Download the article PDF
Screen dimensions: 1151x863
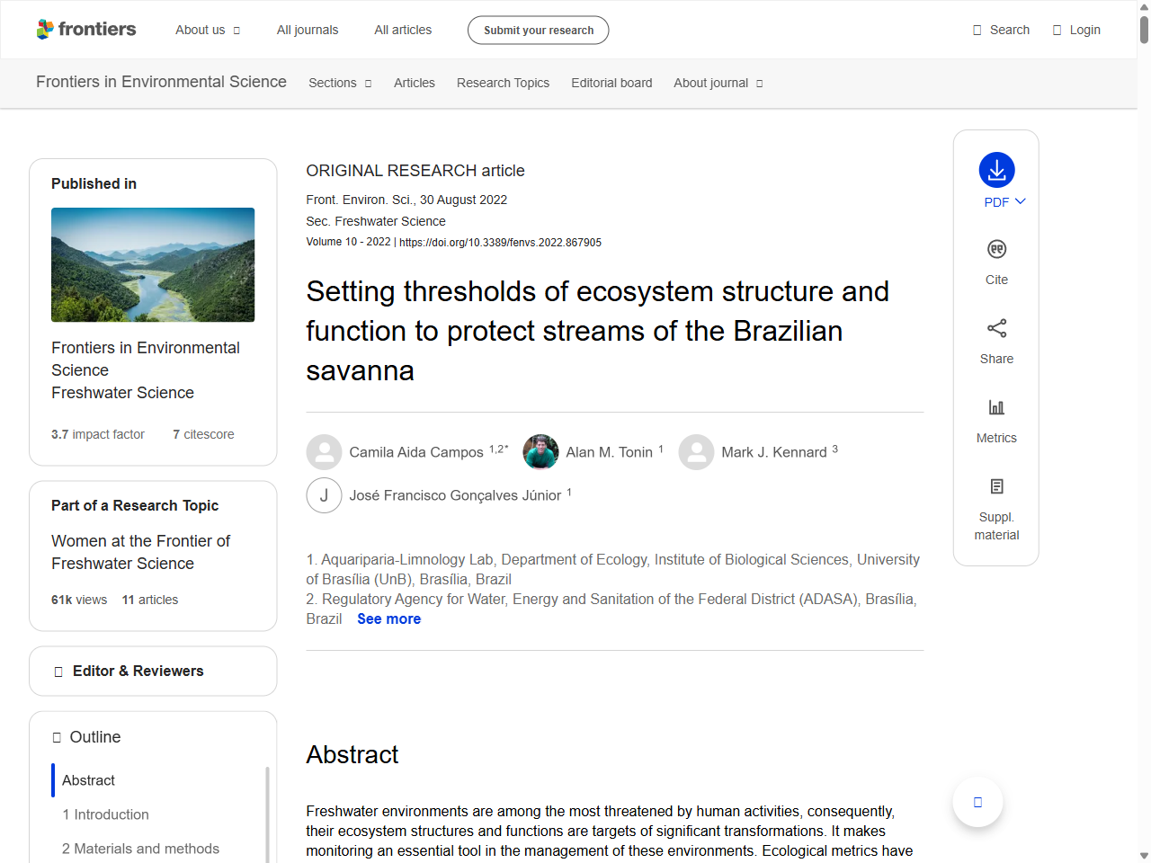click(x=996, y=168)
